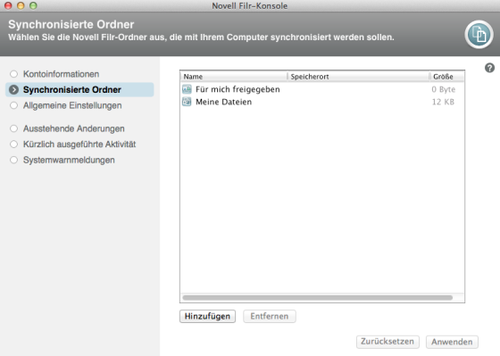
Task: Click the 'Meine Dateien' folder icon
Action: coord(187,102)
